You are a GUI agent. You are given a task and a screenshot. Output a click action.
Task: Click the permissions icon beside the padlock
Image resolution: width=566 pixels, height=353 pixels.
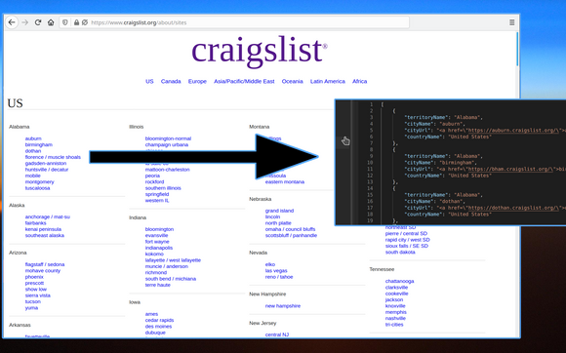point(85,22)
